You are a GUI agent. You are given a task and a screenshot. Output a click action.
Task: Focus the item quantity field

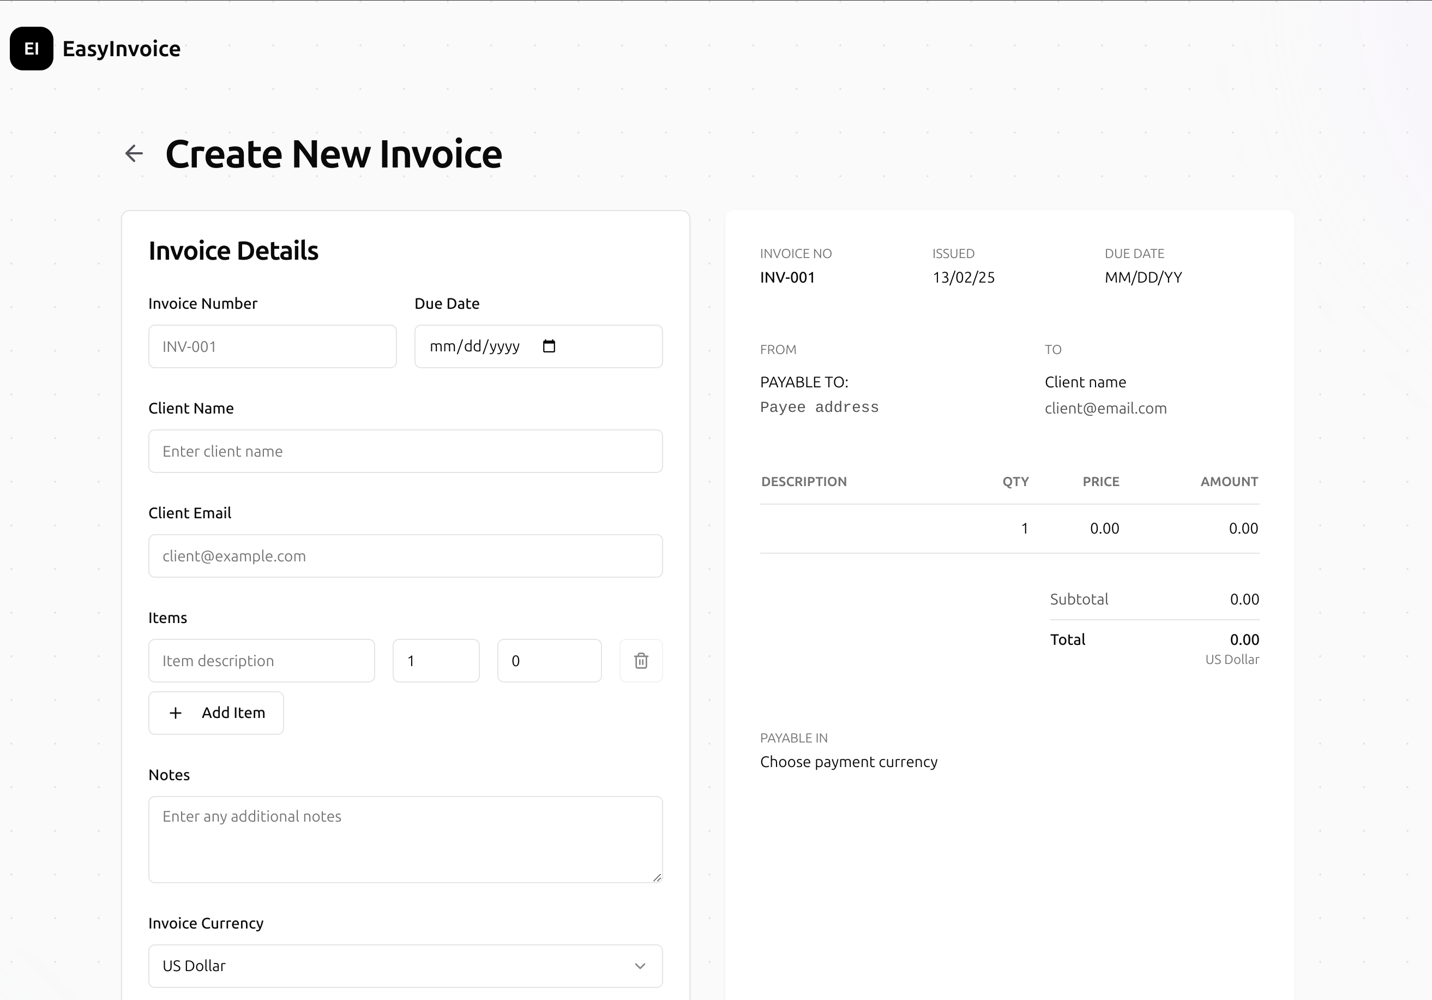tap(436, 661)
